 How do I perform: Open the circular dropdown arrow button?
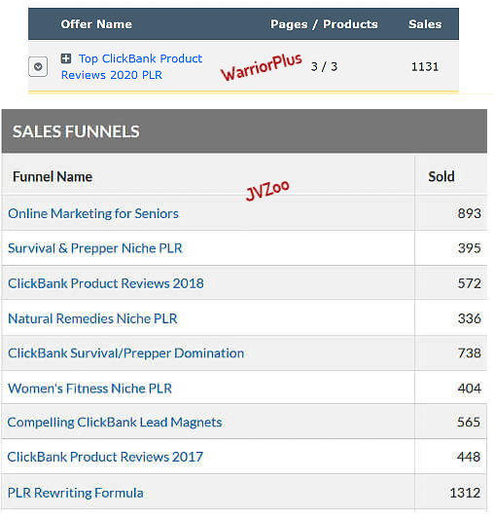pyautogui.click(x=38, y=67)
